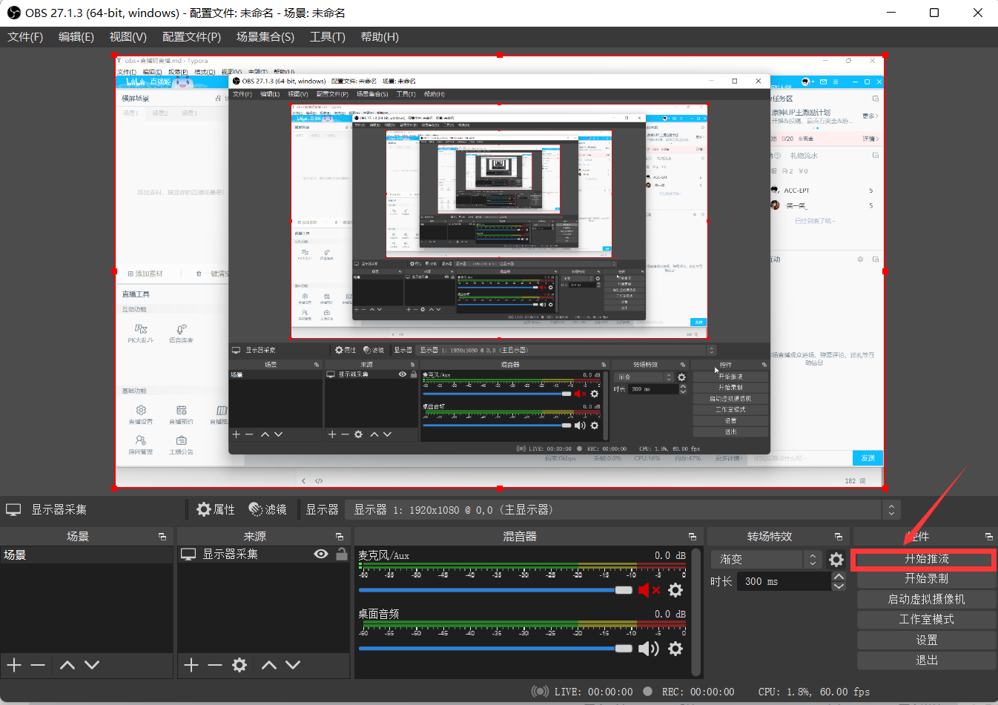Screen dimensions: 998x705
Task: Open 桌面音频 audio settings gear
Action: click(675, 649)
